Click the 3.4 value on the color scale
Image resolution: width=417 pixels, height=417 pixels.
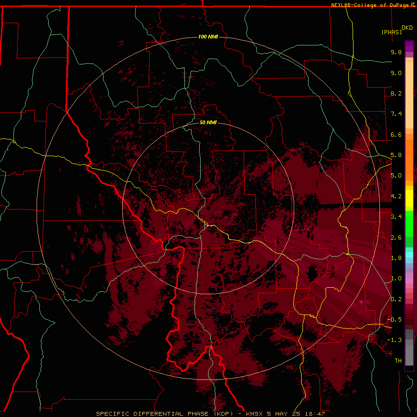pos(396,217)
